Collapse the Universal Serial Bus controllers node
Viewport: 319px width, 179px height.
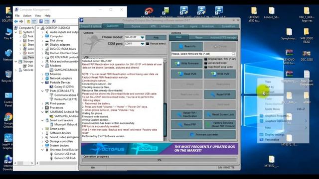42,150
